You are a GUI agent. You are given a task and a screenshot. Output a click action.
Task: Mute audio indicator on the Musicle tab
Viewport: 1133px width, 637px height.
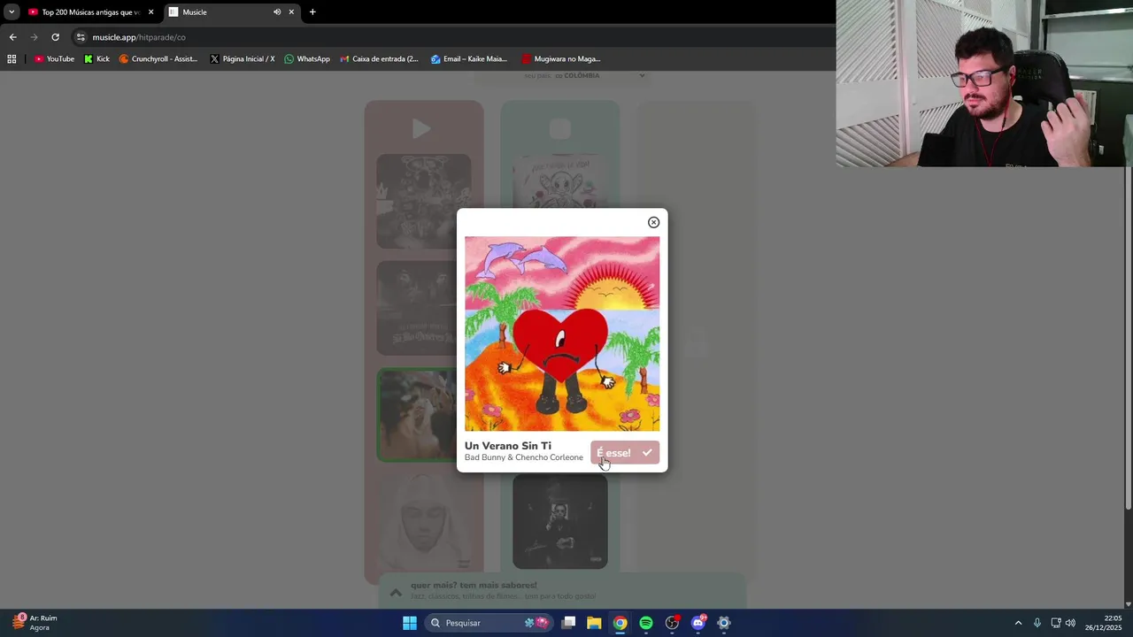(277, 12)
